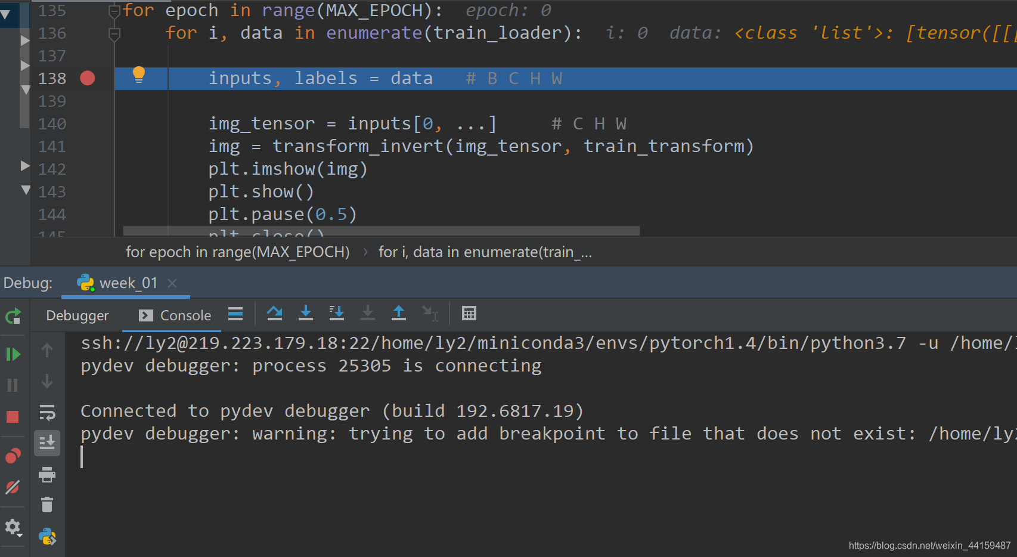Step into function

pyautogui.click(x=306, y=314)
